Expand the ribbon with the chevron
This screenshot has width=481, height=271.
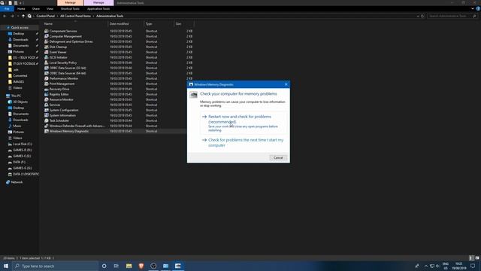click(473, 8)
